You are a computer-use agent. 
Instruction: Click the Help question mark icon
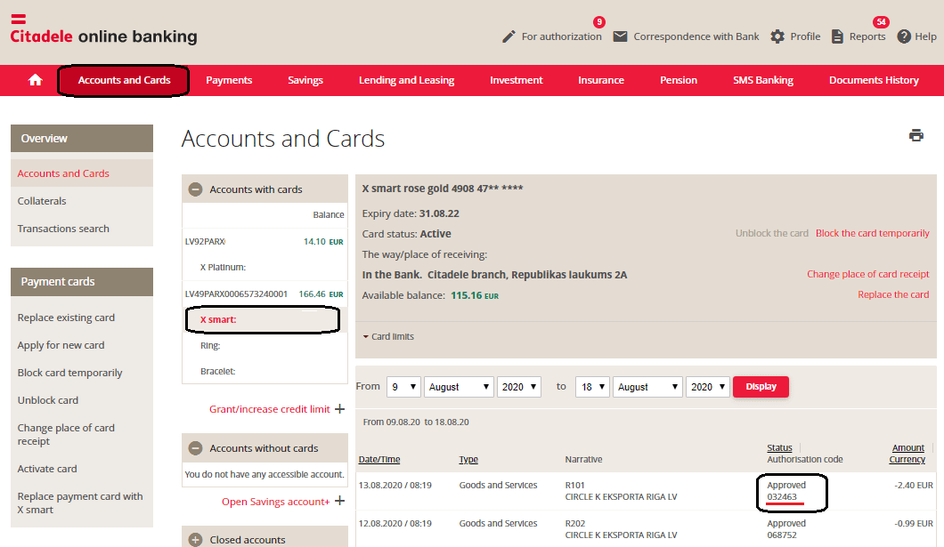904,36
